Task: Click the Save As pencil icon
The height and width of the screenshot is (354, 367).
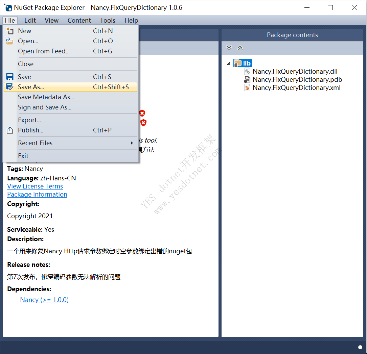Action: pyautogui.click(x=9, y=87)
